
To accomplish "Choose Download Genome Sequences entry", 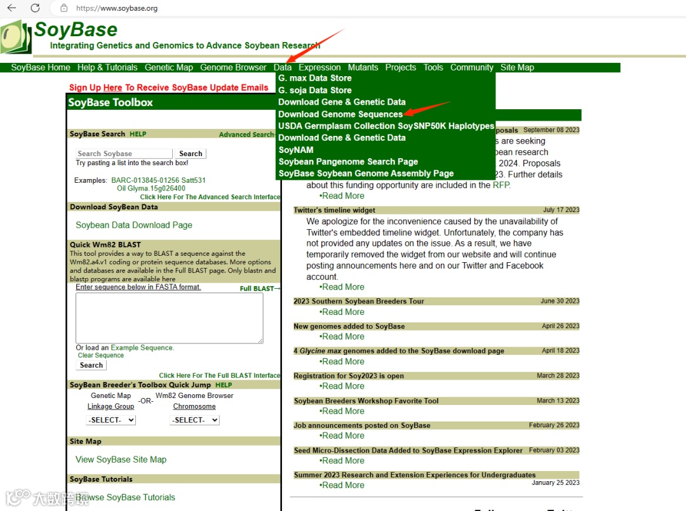I will click(340, 114).
